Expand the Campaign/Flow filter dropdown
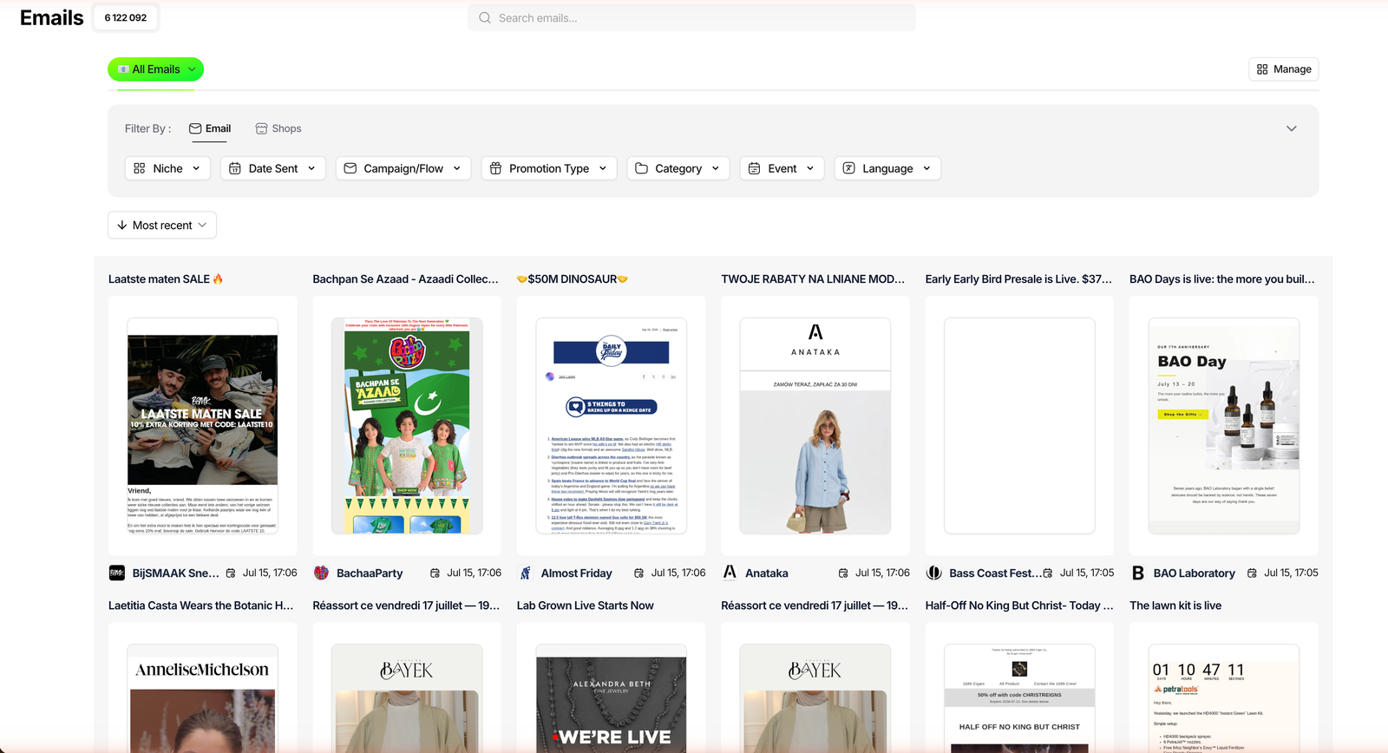The image size is (1388, 753). tap(403, 168)
